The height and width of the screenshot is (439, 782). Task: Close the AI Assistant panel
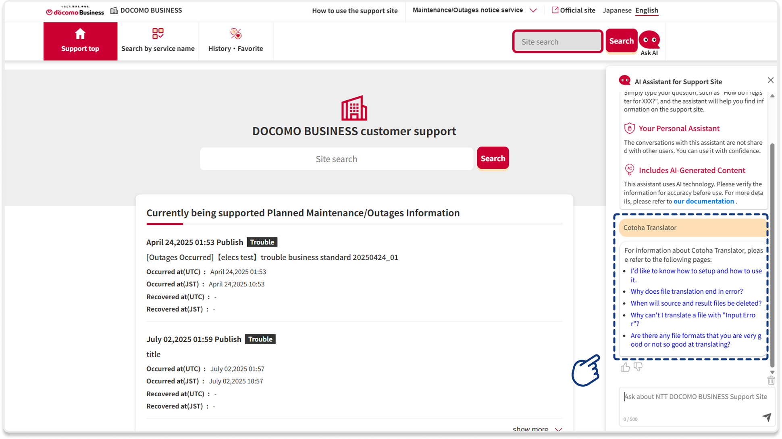pos(770,80)
